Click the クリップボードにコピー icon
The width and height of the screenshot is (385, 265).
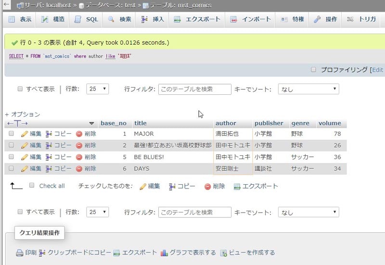tap(42, 252)
